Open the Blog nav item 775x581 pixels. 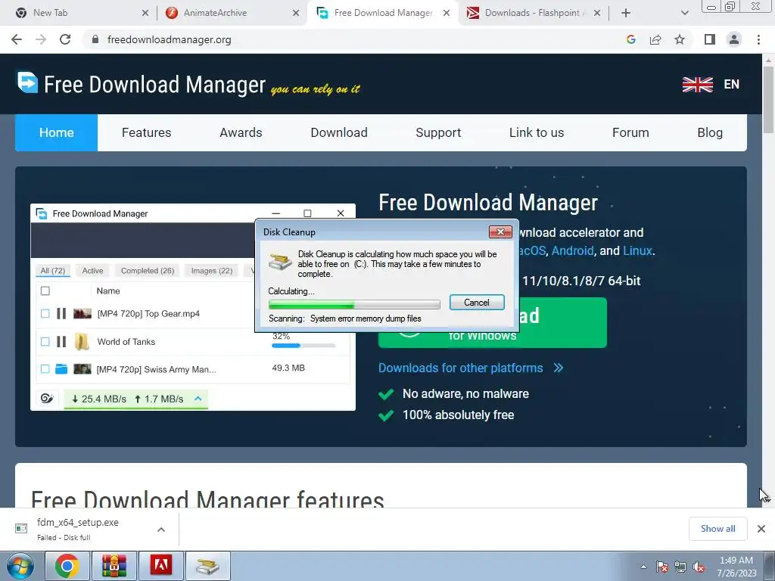710,132
